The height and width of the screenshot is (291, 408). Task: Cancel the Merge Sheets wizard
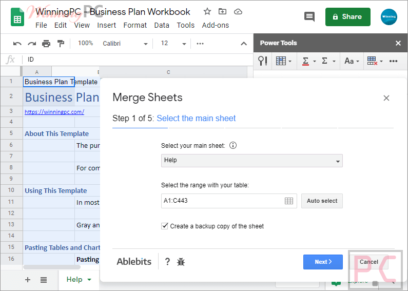368,262
